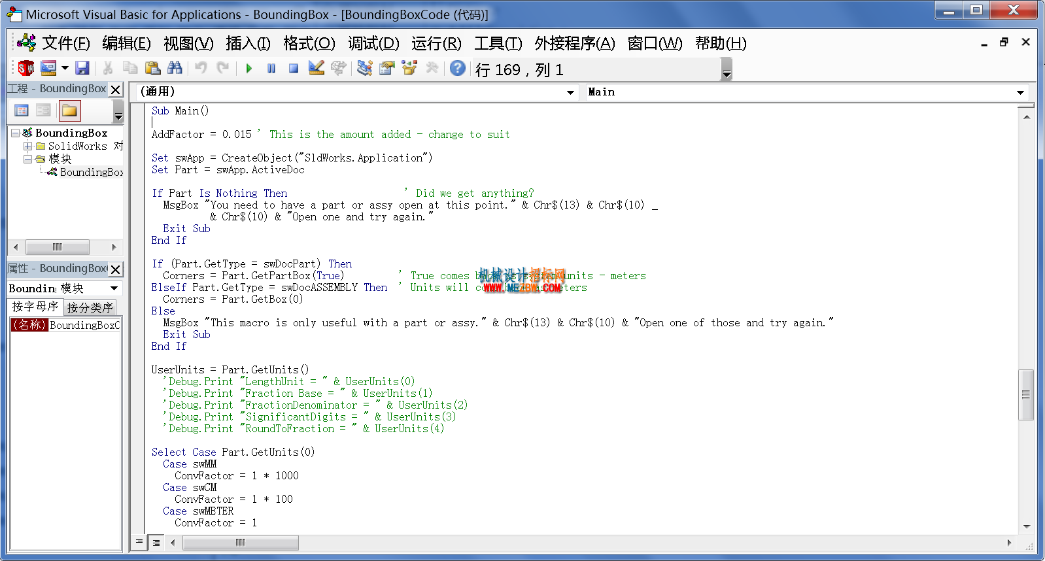Screen dimensions: 1045x561
Task: Open the 窗口(W) menu
Action: click(655, 43)
